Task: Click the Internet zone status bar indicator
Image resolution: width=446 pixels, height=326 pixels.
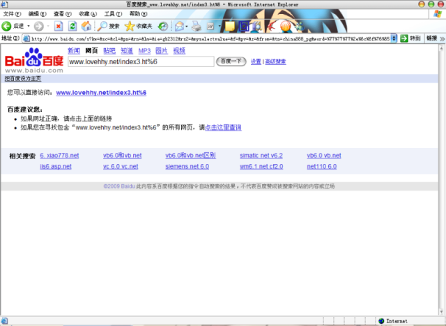Action: [393, 321]
